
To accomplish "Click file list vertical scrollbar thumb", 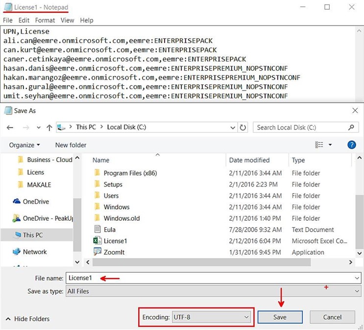I will pos(359,222).
